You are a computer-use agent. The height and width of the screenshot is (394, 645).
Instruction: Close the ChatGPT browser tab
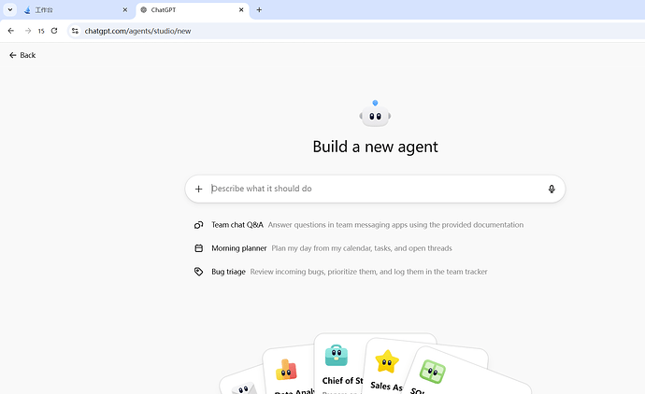pyautogui.click(x=241, y=10)
